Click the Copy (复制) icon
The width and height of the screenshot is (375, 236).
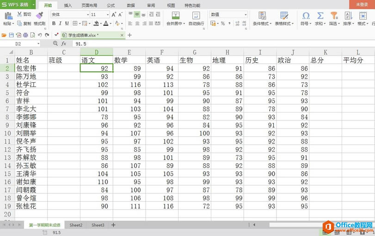[19, 24]
